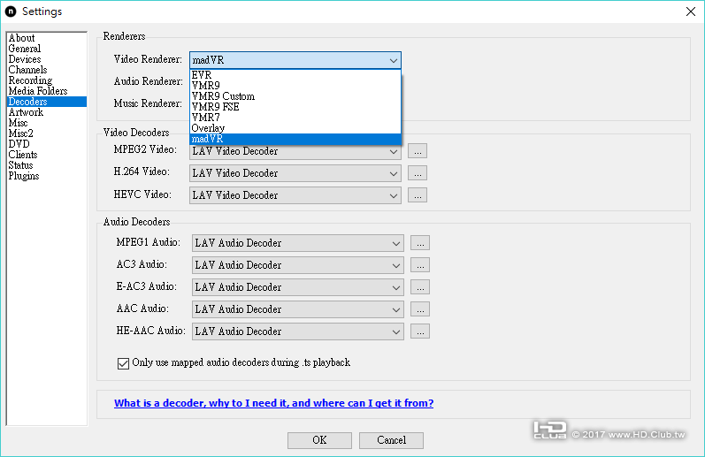The height and width of the screenshot is (457, 705).
Task: Open the AC3 Audio decoder dropdown
Action: pyautogui.click(x=297, y=265)
